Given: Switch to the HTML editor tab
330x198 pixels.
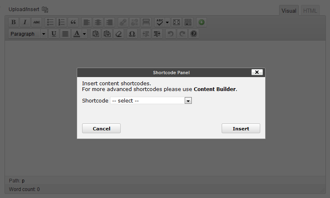Looking at the screenshot, I should [x=310, y=11].
